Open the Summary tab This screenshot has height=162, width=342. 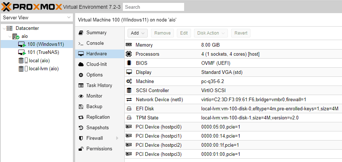click(x=100, y=33)
